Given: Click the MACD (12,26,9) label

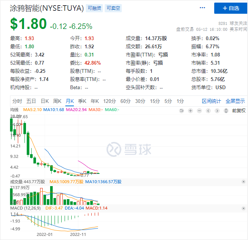Looking at the screenshot, I should pyautogui.click(x=26, y=208).
